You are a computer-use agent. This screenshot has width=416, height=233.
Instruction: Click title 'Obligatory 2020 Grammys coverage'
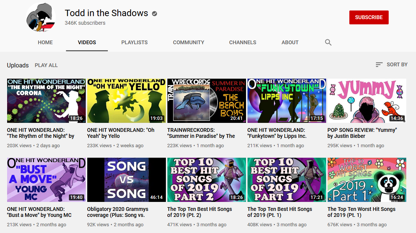click(x=118, y=212)
